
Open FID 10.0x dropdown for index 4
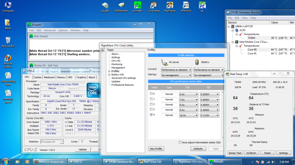click(x=189, y=115)
